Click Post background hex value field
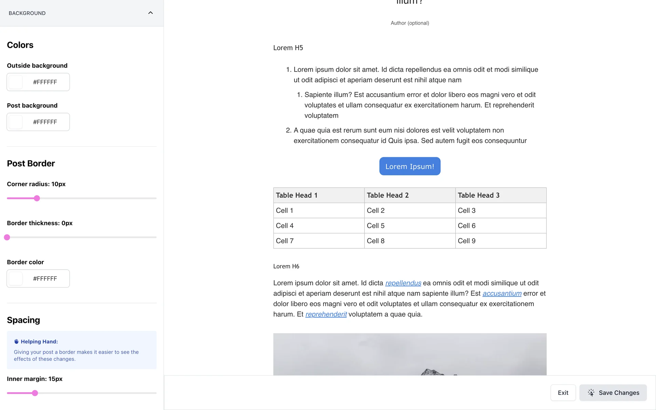Image resolution: width=656 pixels, height=410 pixels. [45, 122]
